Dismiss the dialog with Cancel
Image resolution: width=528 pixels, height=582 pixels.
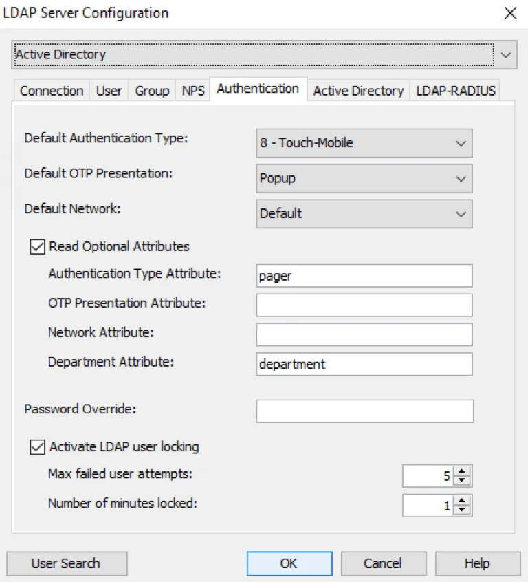pyautogui.click(x=383, y=563)
